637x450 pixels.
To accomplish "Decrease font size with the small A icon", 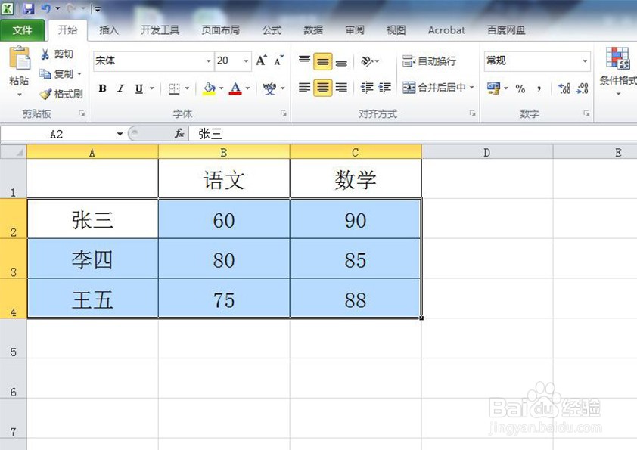I will pyautogui.click(x=278, y=61).
